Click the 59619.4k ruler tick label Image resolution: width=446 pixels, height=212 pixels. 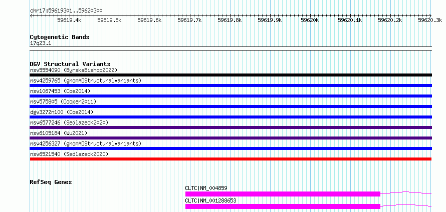tap(69, 20)
